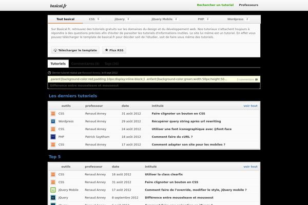Viewport: 308px width, 205px height.
Task: Switch to the jQuery category tab
Action: point(122,19)
